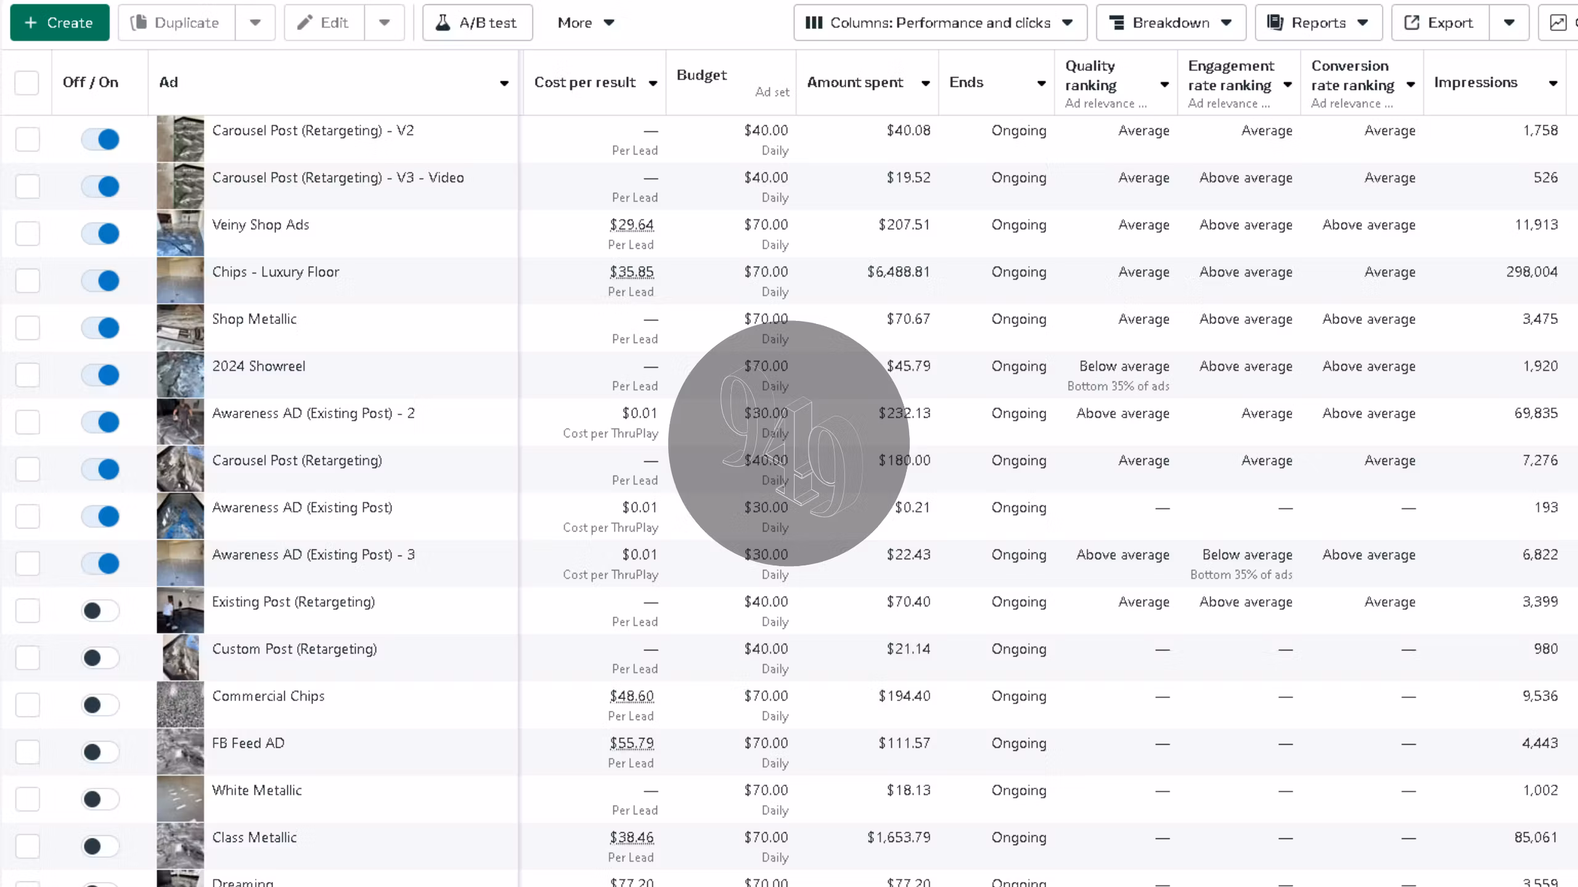1578x887 pixels.
Task: Open Ends column dropdown arrow
Action: (x=1042, y=83)
